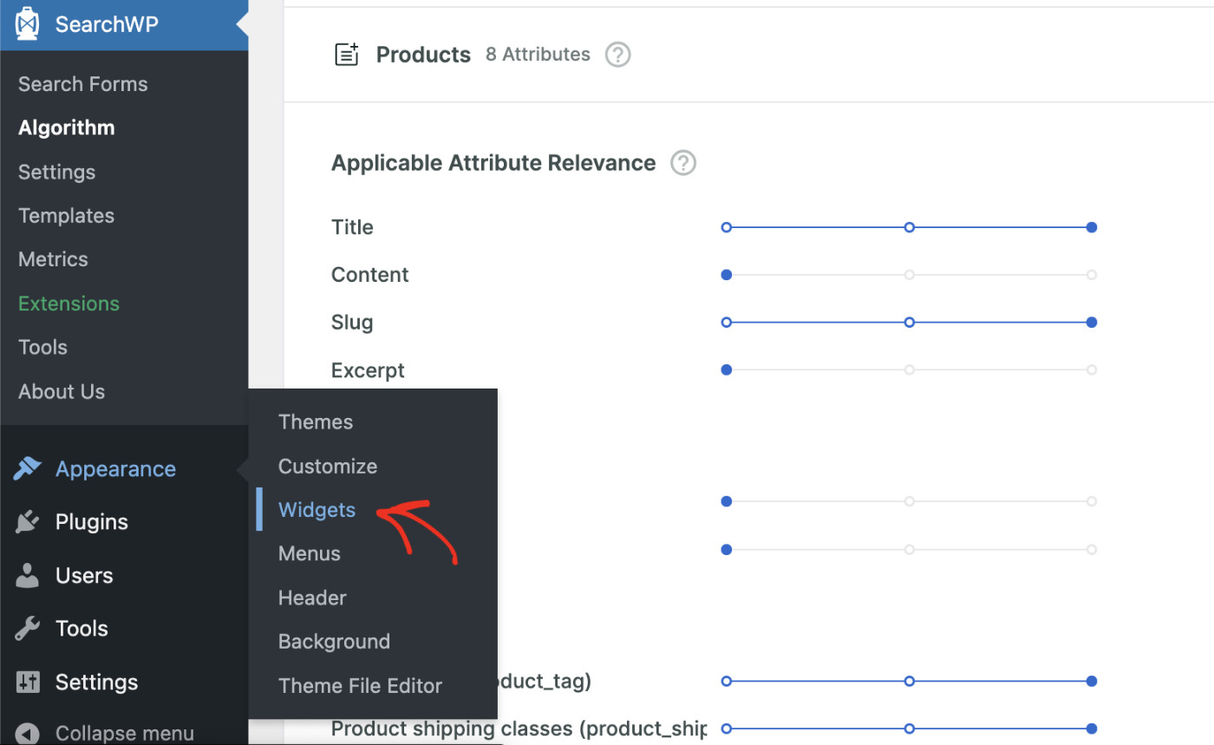Click the Content relevance slider handle
Screen dimensions: 1214x745
pos(726,274)
